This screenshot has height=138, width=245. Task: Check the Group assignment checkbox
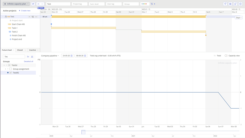coord(11,69)
